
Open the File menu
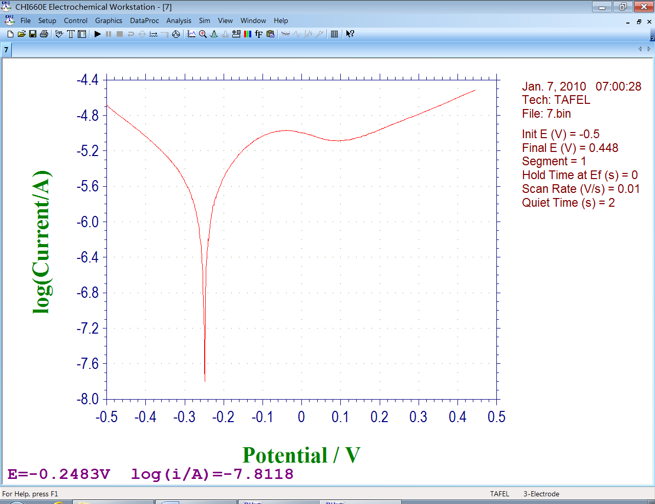[x=26, y=20]
